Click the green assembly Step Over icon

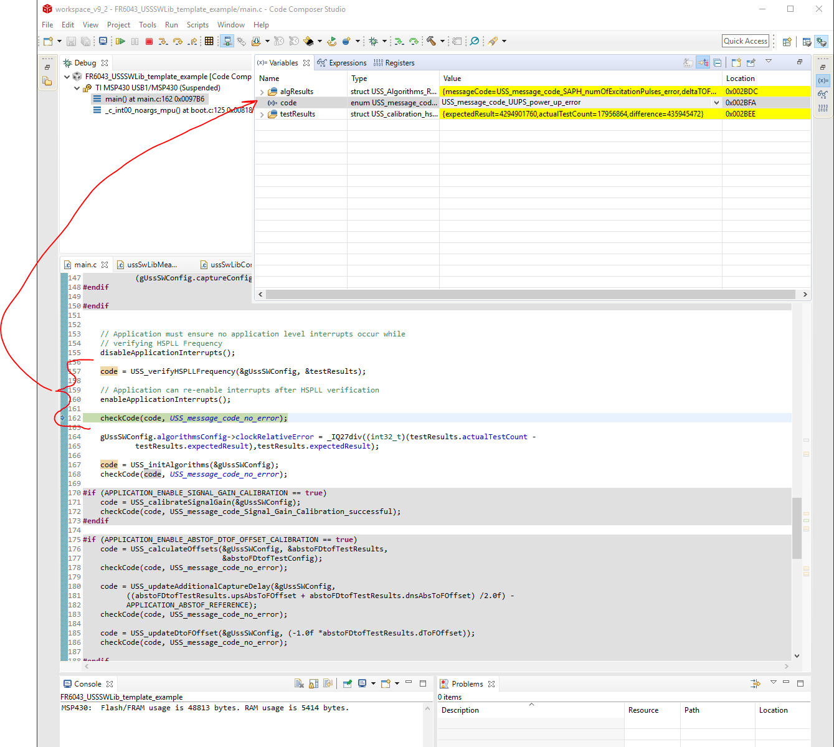[x=414, y=41]
